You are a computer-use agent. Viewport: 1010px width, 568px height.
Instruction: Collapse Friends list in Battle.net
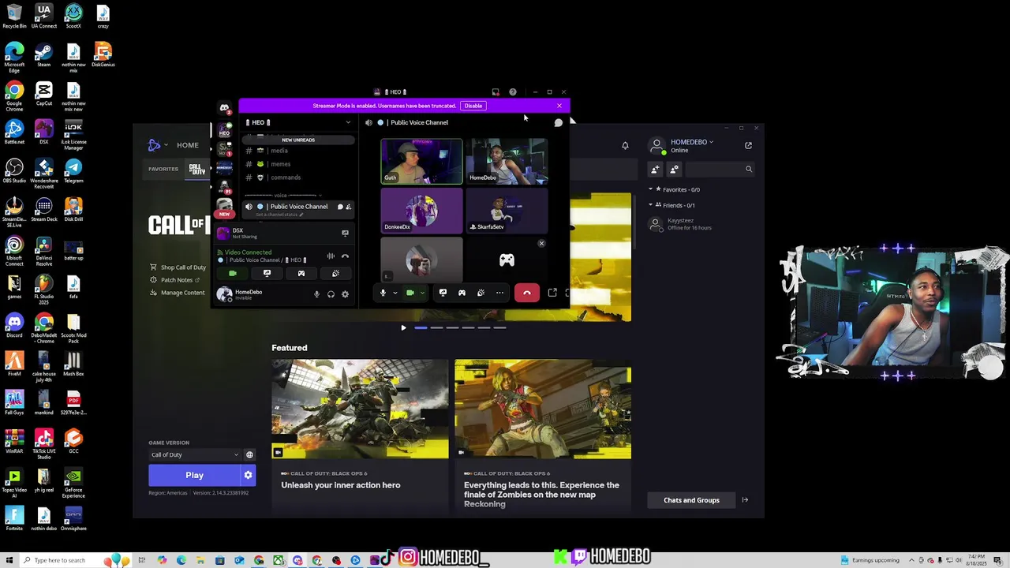tap(650, 205)
